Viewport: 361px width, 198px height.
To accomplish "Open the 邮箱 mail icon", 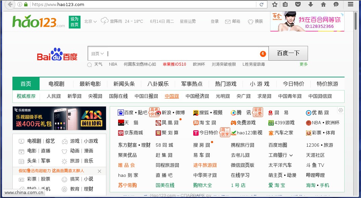I will click(x=228, y=22).
